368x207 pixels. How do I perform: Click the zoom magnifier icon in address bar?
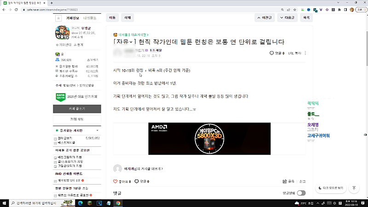tap(282, 10)
